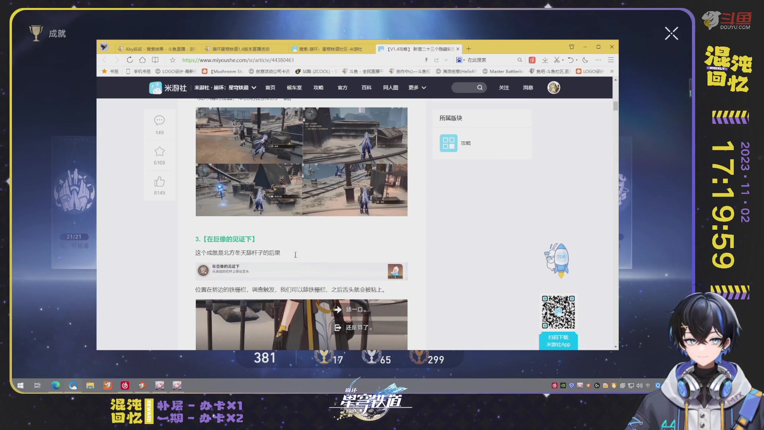Open Microsoft Edge from the taskbar

(x=55, y=385)
